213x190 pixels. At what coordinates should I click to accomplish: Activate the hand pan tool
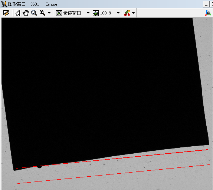[x=26, y=13]
